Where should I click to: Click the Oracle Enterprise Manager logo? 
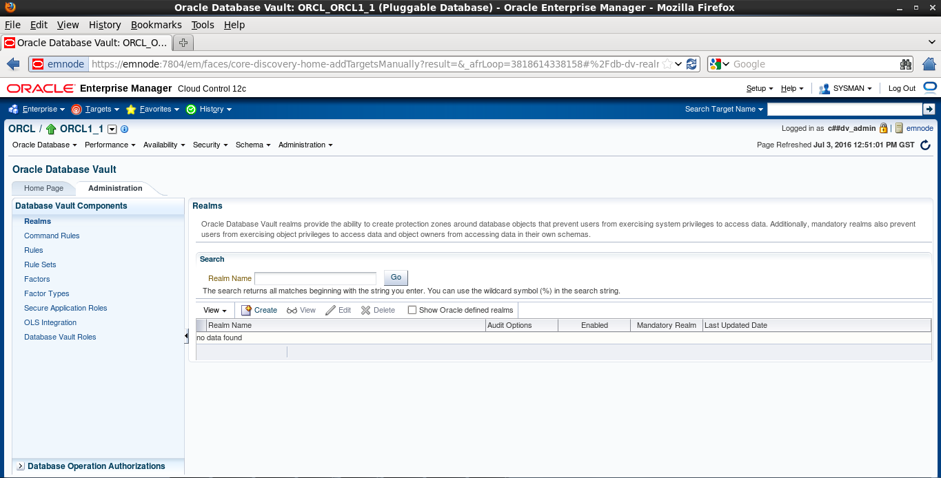click(x=41, y=88)
